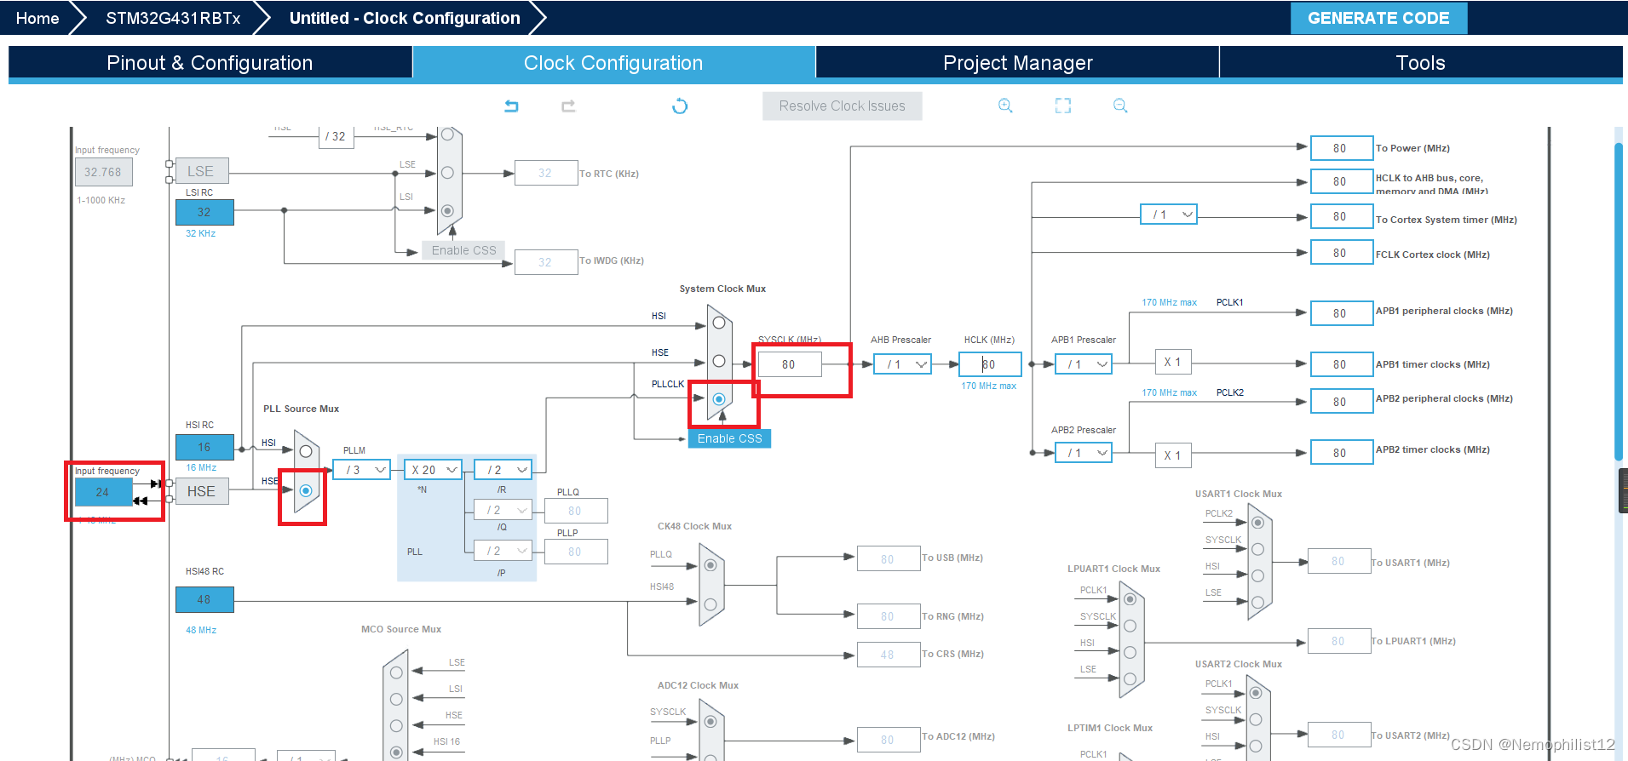Select HSE in MCO Source Mux
Image resolution: width=1628 pixels, height=761 pixels.
click(x=396, y=725)
